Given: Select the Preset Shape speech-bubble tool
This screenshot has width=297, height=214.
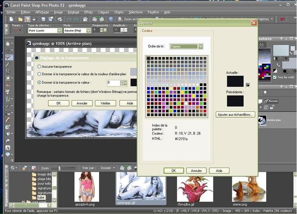Looking at the screenshot, I should tap(7, 155).
